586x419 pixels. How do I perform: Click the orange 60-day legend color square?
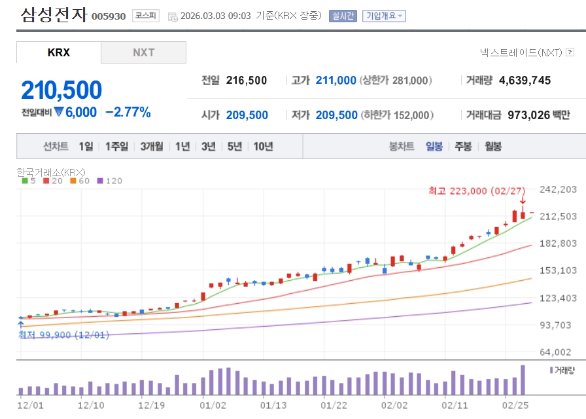tap(73, 181)
